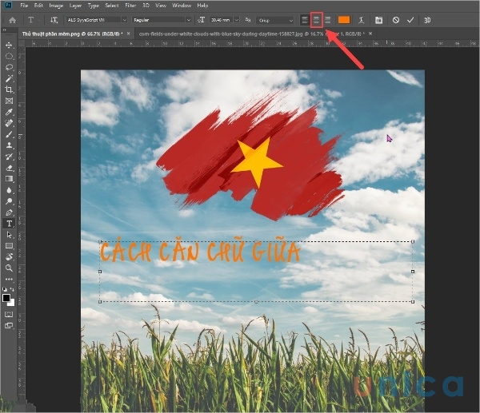Select the Magic Wand tool
Viewport: 480px width, 413px height.
click(x=9, y=78)
